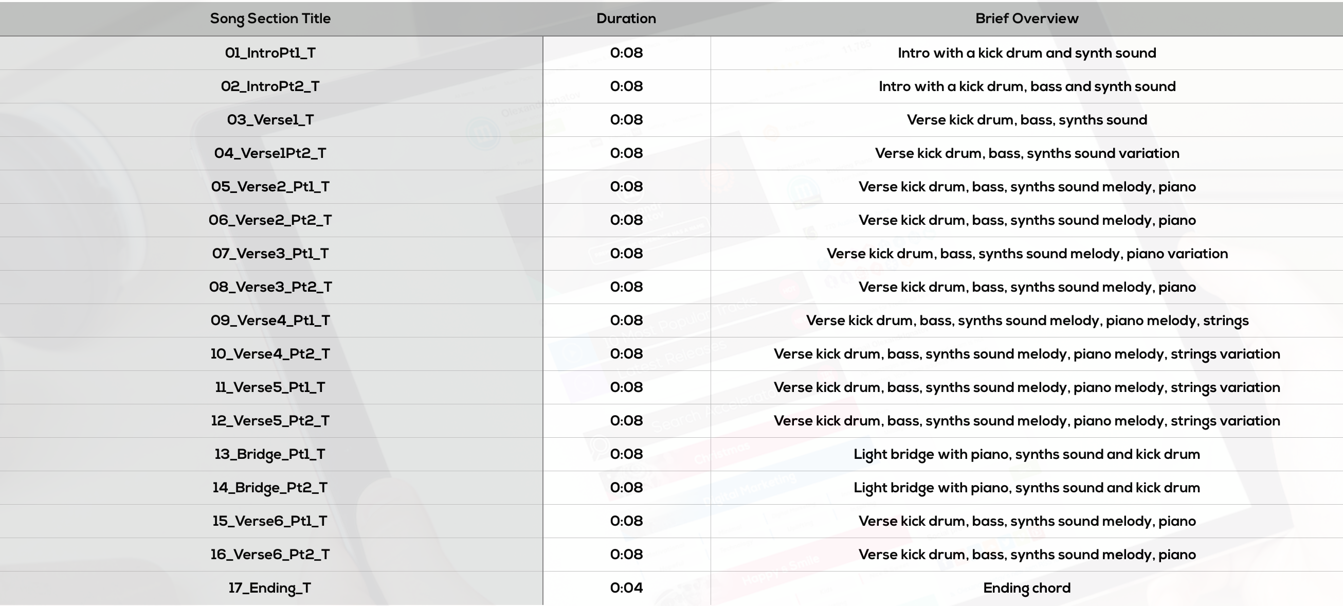Select the 04_Verse1Pt2_T row title

[x=270, y=153]
